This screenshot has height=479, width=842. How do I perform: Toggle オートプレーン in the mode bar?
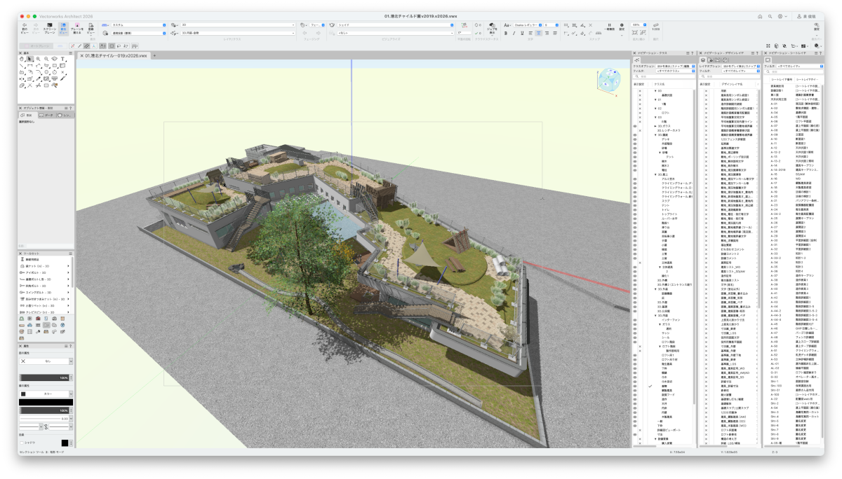(x=36, y=46)
